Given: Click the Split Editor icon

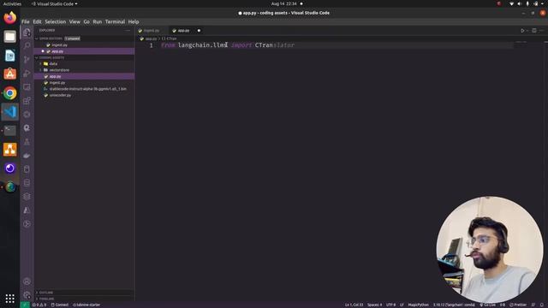Looking at the screenshot, I should coord(534,31).
